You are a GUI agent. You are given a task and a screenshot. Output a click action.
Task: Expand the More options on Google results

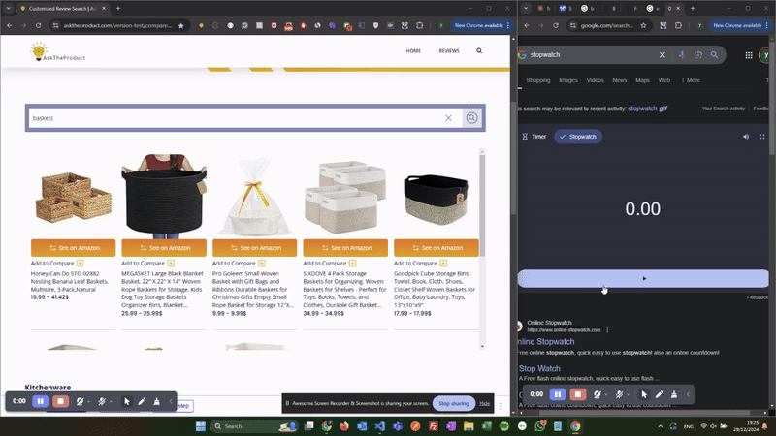tap(691, 80)
